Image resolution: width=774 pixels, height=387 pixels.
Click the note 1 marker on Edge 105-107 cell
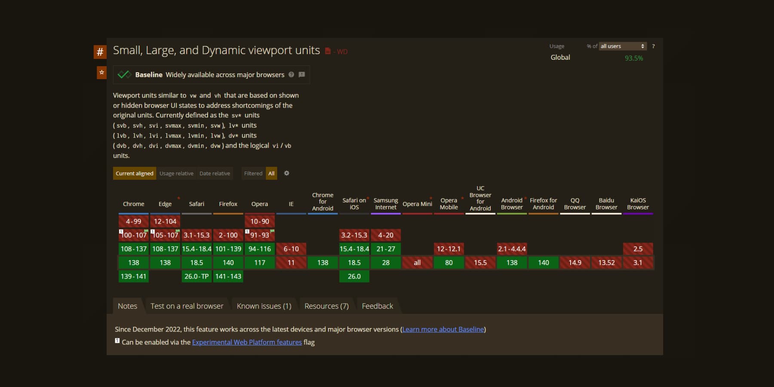[153, 231]
